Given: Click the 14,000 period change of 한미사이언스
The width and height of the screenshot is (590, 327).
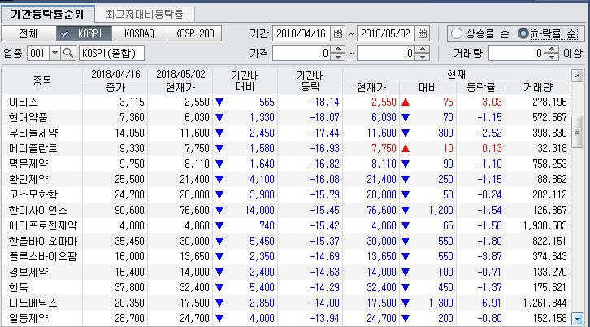Looking at the screenshot, I should coord(259,210).
